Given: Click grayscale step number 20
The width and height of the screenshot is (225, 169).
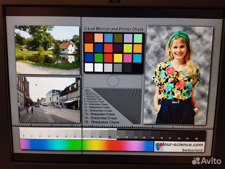Looking at the screenshot, I should [196, 138].
